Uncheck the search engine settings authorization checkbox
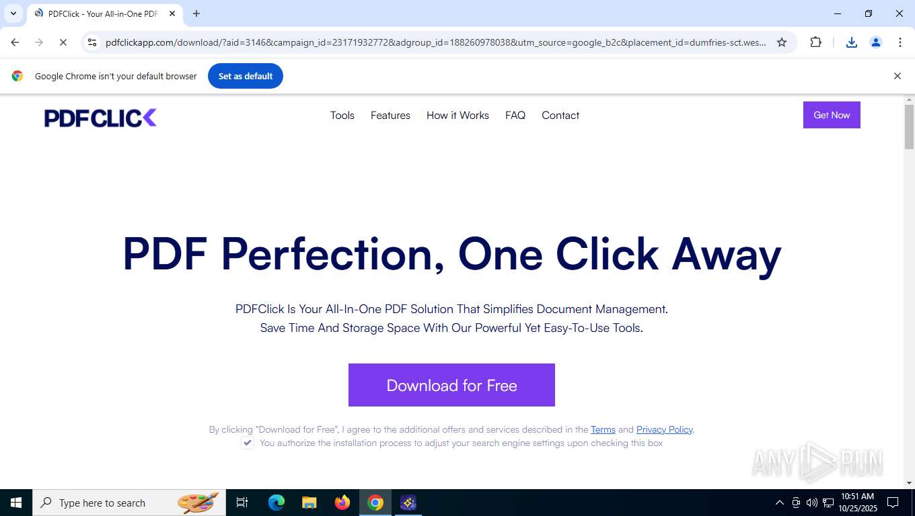 [x=248, y=443]
